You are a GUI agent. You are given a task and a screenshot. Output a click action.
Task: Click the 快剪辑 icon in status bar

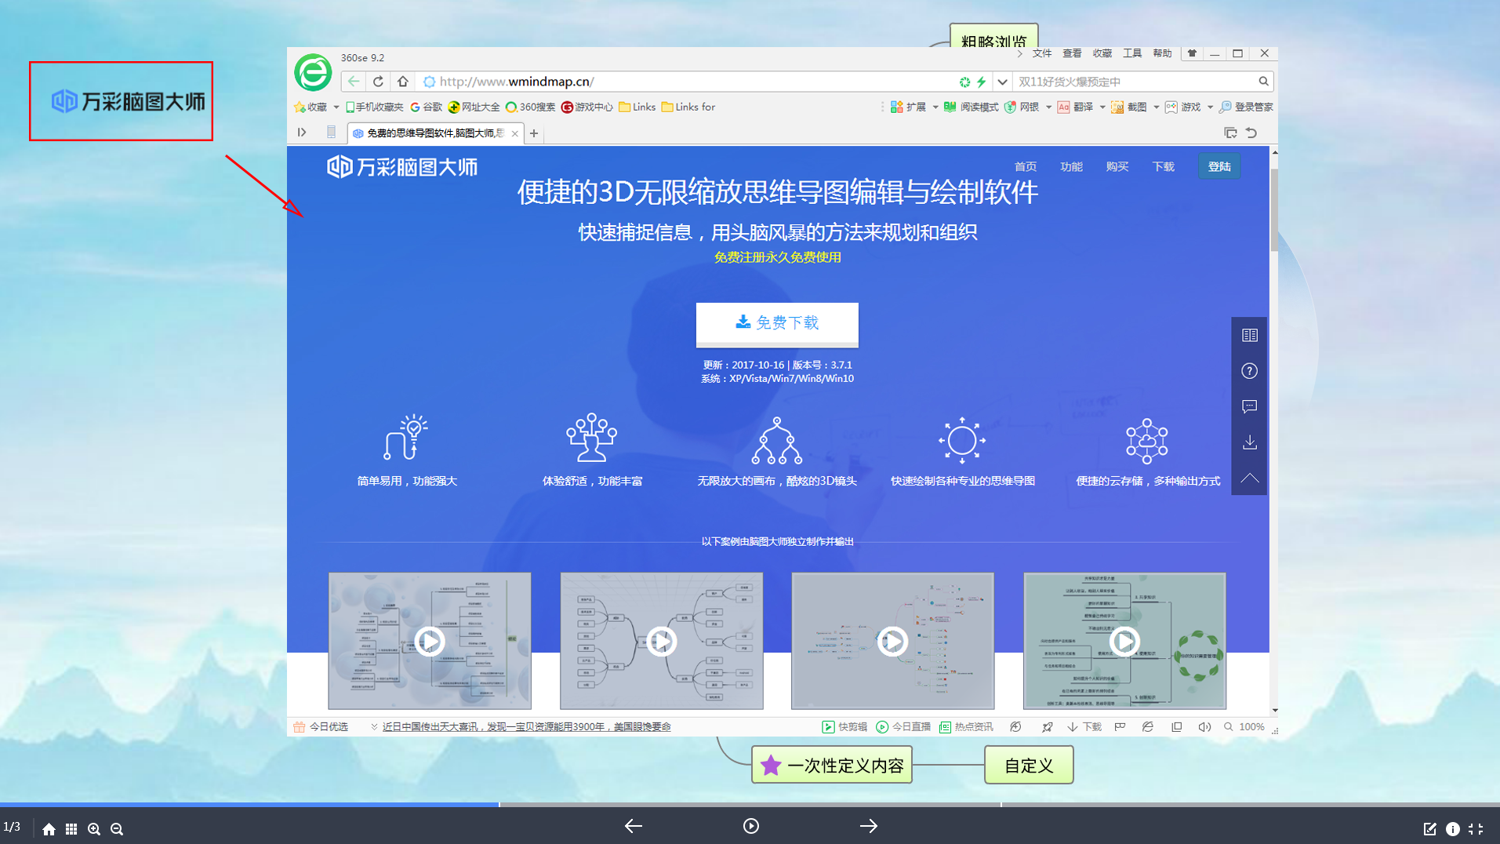tap(829, 727)
